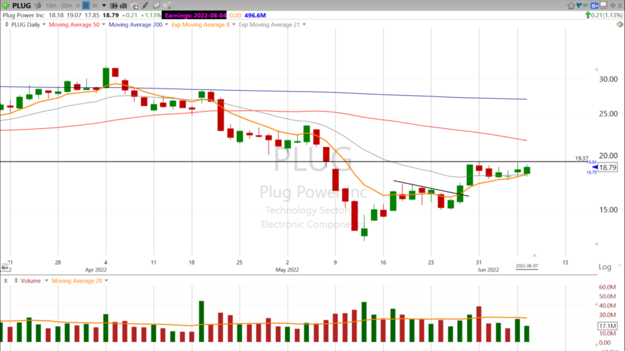Click the blue flag icon
Screen dimensions: 625x351
click(x=579, y=5)
